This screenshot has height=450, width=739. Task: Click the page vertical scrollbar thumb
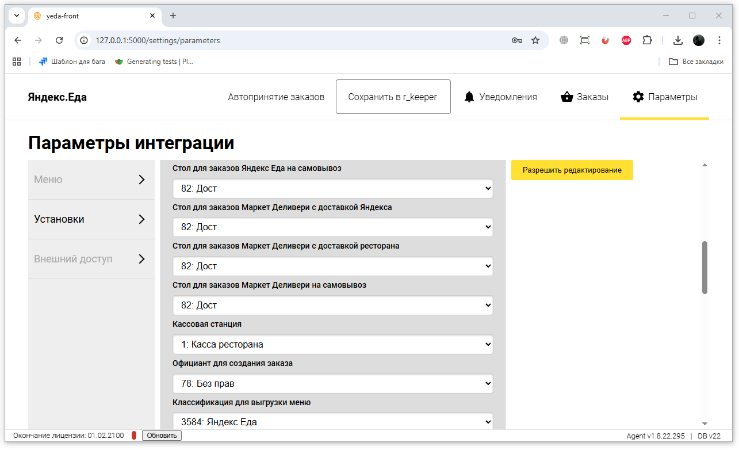[x=704, y=268]
